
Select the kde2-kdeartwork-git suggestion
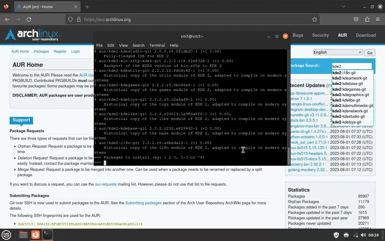point(353,78)
